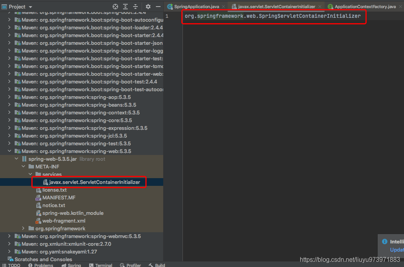Expand the org.springframework folder
404x267 pixels.
pos(23,228)
